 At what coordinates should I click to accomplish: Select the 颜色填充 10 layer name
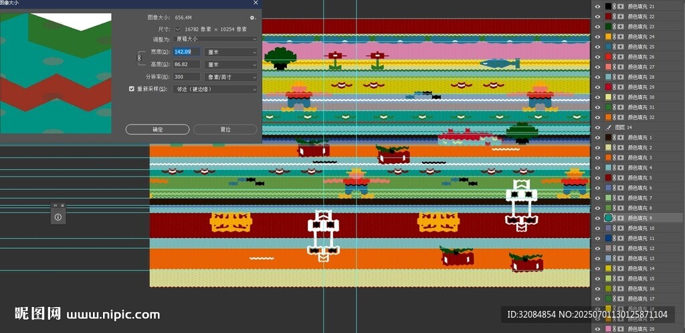641,228
